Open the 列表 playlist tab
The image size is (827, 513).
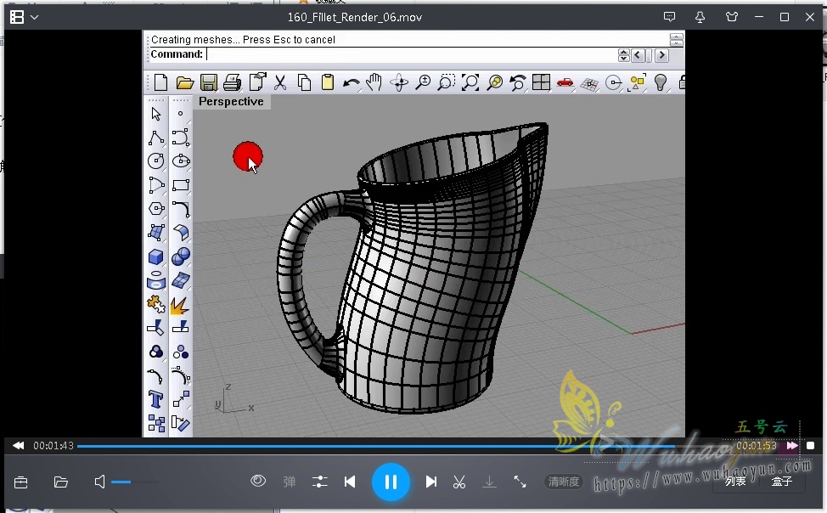pos(735,482)
